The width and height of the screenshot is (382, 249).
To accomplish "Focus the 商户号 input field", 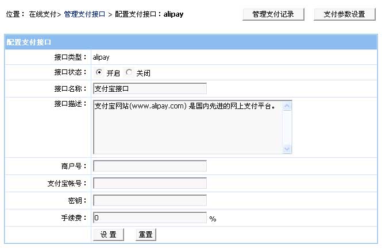I will pyautogui.click(x=149, y=166).
